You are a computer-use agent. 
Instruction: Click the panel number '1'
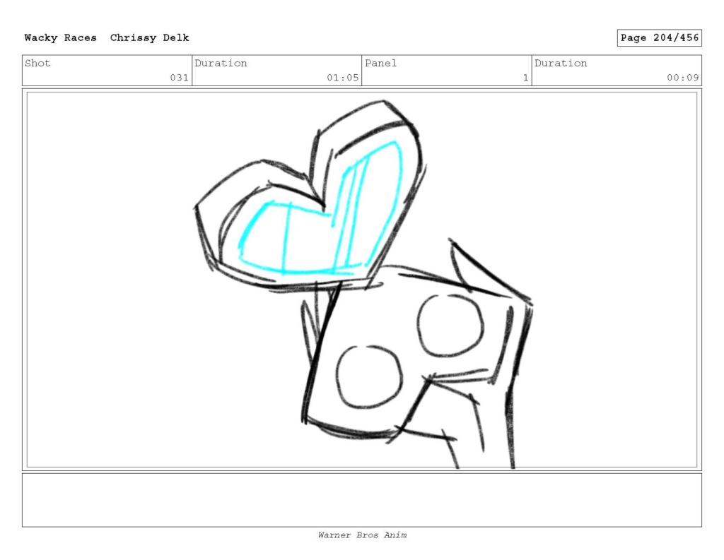click(525, 78)
